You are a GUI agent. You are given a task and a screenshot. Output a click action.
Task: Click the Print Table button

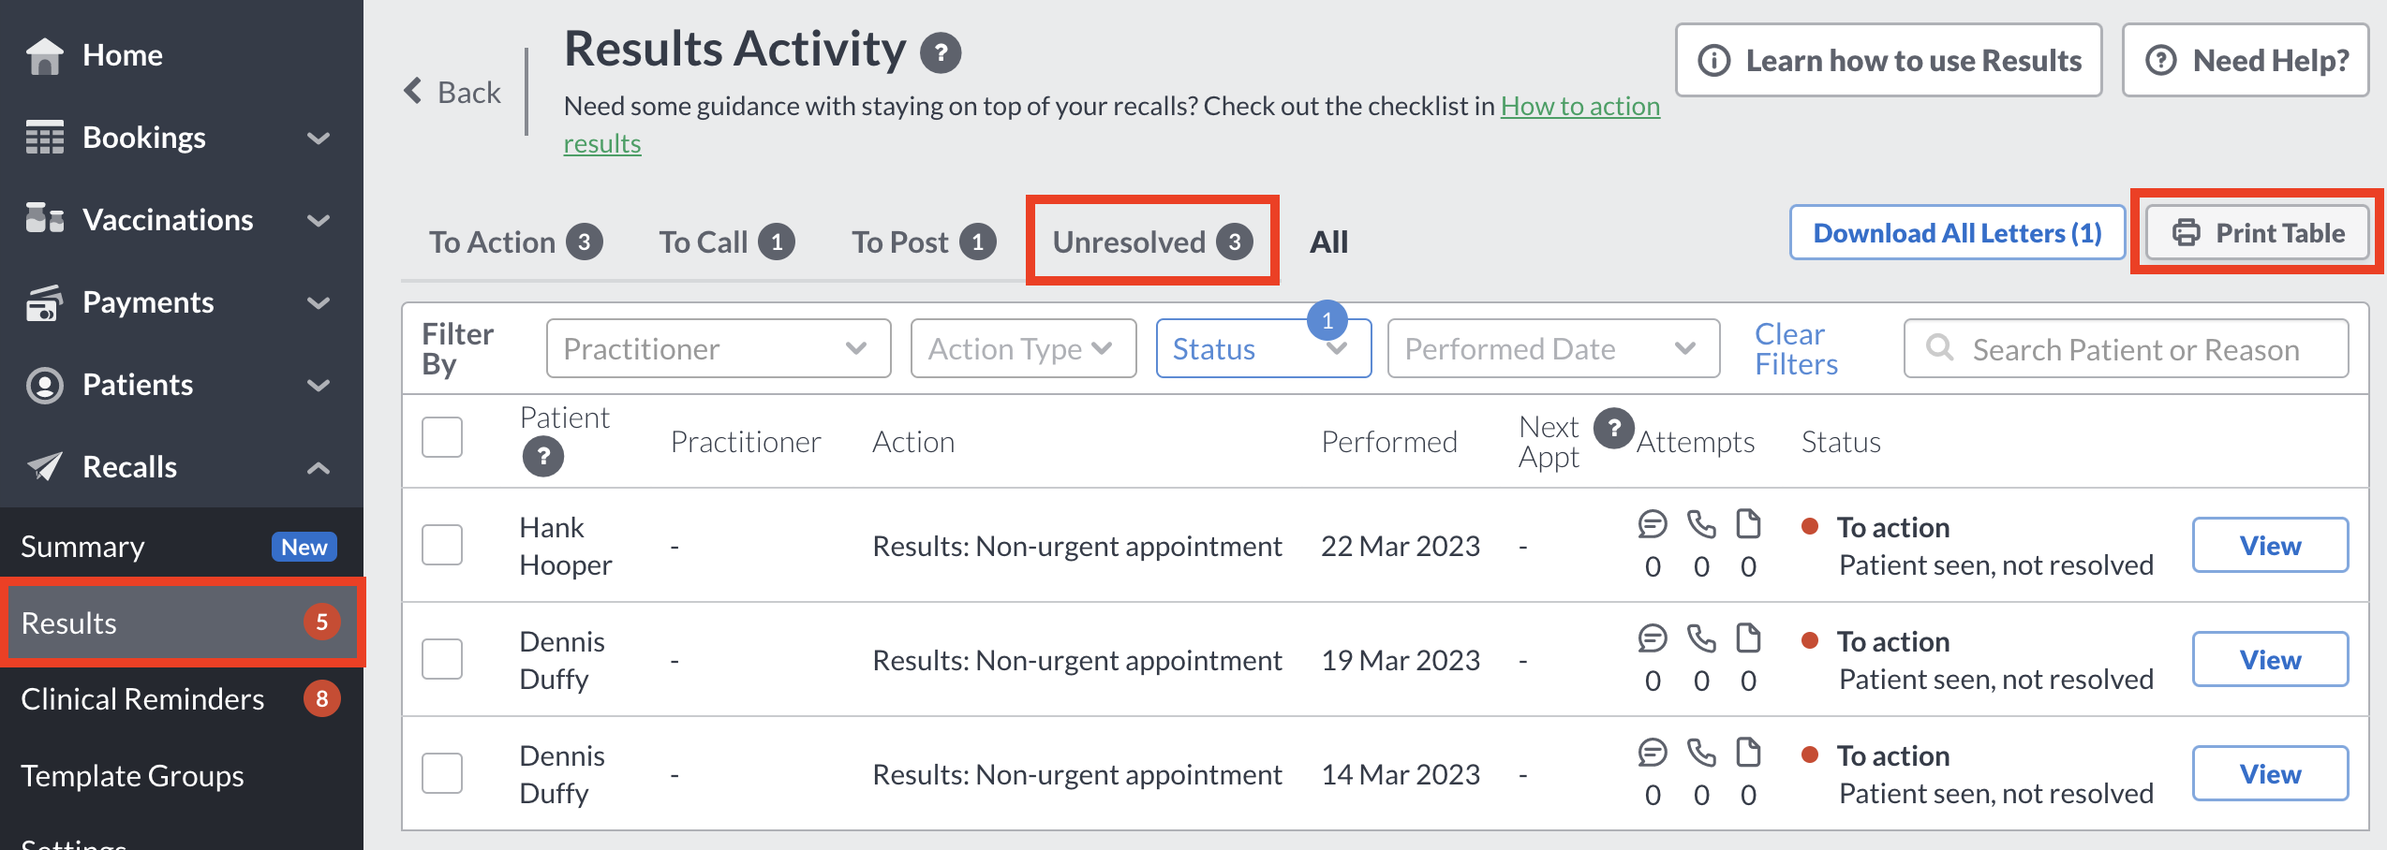tap(2258, 232)
